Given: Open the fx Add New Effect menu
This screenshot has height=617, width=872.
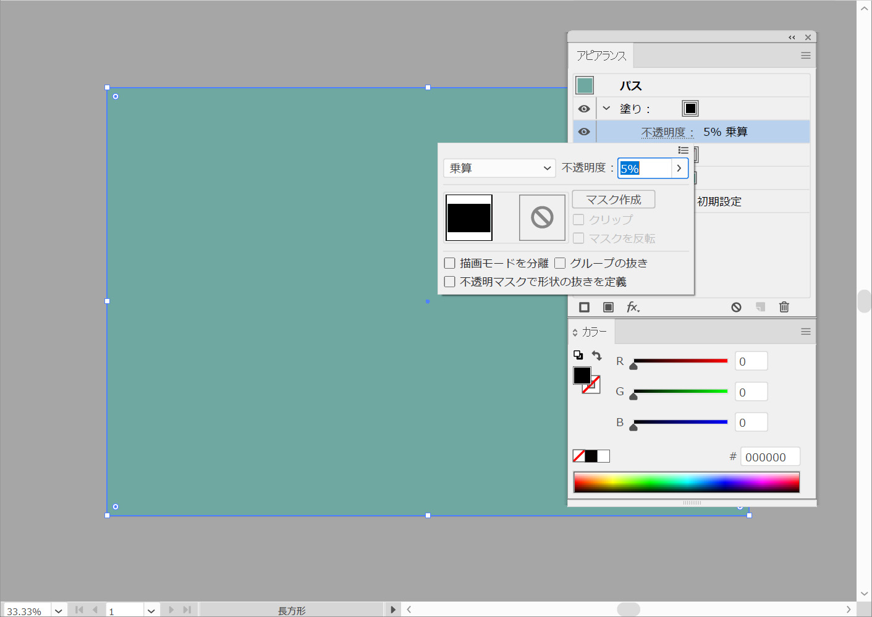Looking at the screenshot, I should pyautogui.click(x=633, y=307).
